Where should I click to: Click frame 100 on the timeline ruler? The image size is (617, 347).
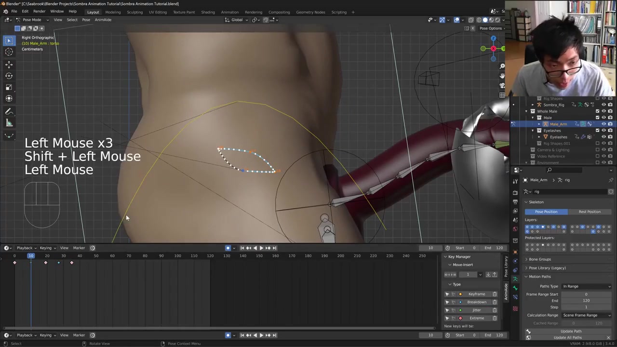(177, 256)
